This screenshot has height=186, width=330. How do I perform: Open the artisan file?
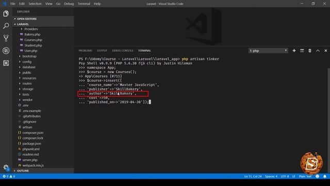click(x=27, y=127)
